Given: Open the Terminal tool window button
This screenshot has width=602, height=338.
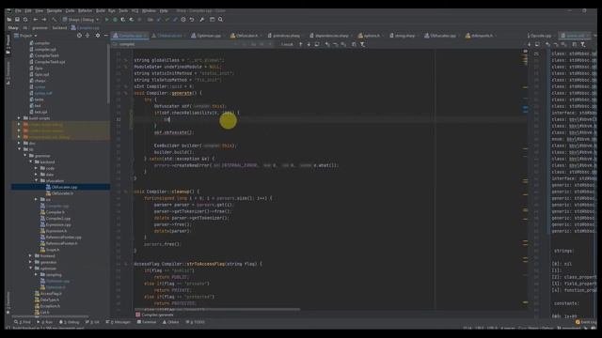Looking at the screenshot, I should [147, 322].
